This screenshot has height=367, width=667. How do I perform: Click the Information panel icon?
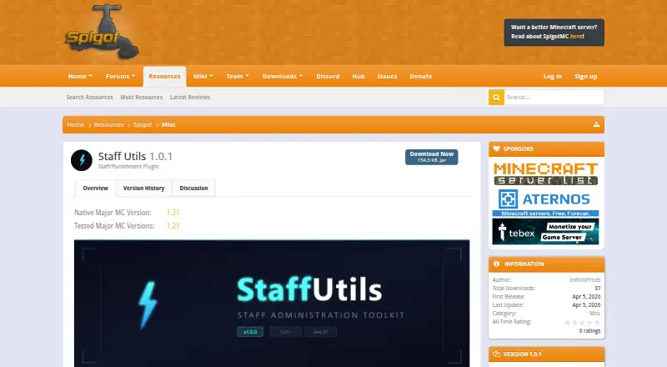[496, 264]
